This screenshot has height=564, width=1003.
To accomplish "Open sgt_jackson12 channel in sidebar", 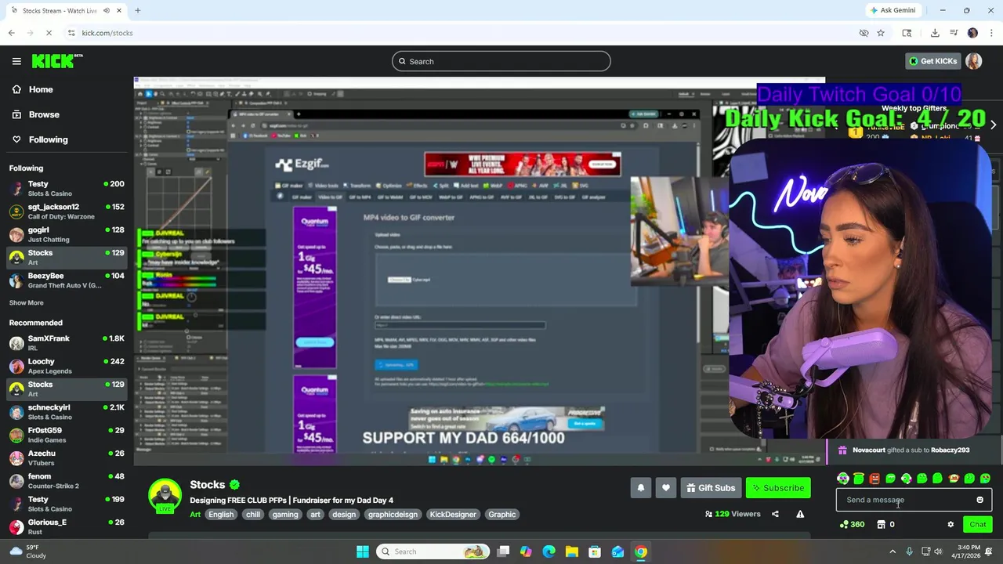I will pos(67,211).
